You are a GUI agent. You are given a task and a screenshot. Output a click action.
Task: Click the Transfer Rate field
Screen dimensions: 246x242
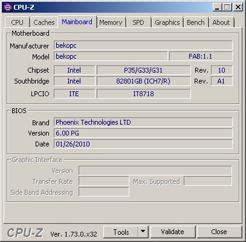pos(104,181)
